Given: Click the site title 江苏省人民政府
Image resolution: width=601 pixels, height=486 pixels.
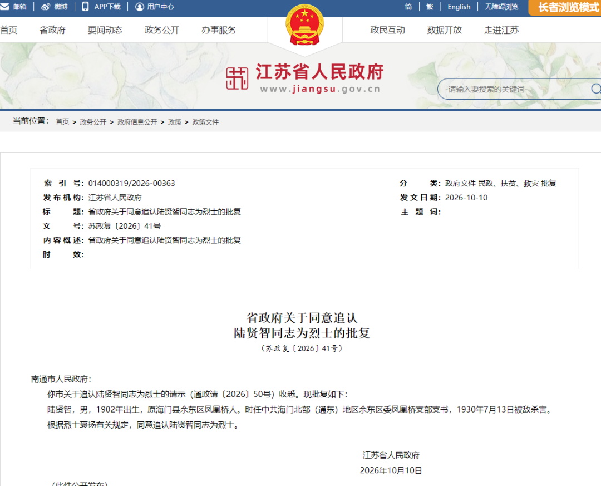Looking at the screenshot, I should pos(319,72).
